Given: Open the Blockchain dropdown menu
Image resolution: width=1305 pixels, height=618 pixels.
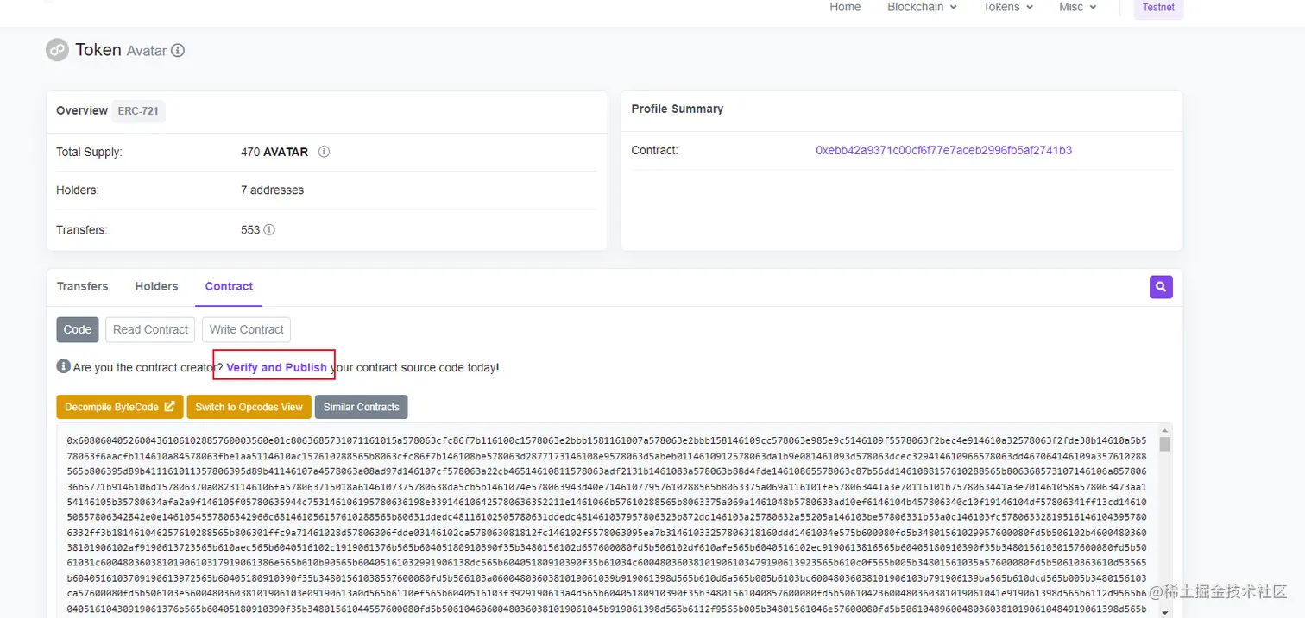Looking at the screenshot, I should pos(922,7).
